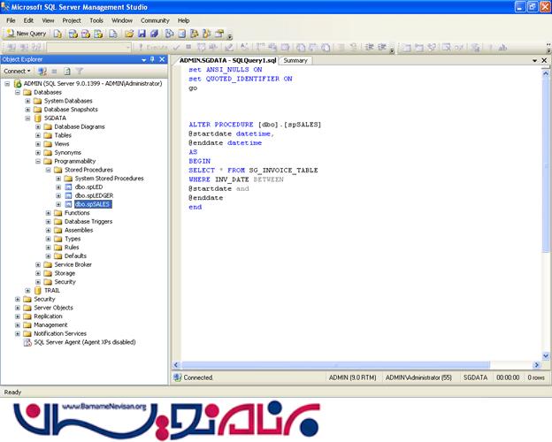Click the Disconnect icon in Object Explorer
Viewport: 552px width, 442px height.
42,71
